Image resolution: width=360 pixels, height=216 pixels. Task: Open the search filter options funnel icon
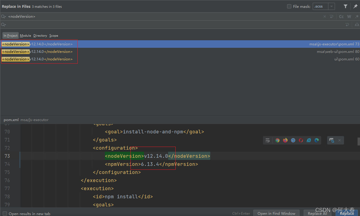[346, 6]
